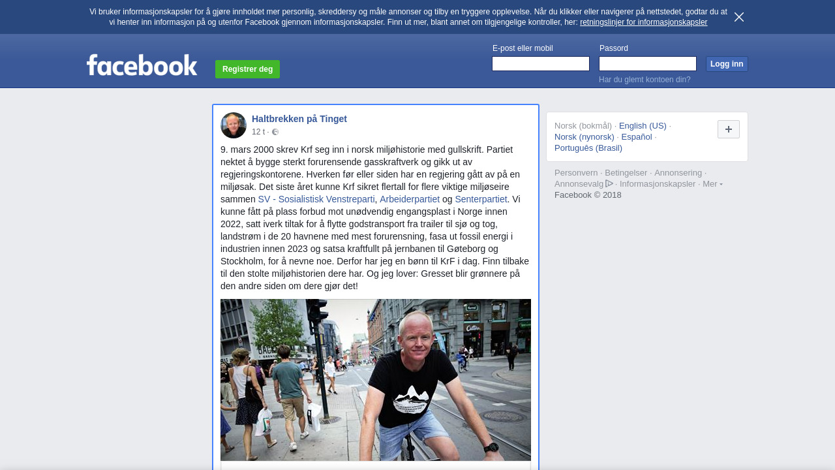Click the Facebook logo
This screenshot has width=835, height=470.
[x=142, y=65]
